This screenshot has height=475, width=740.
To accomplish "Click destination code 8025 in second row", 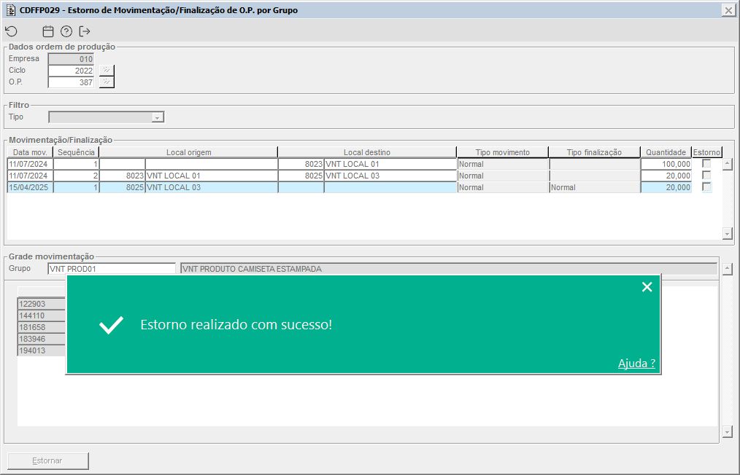I will pos(301,176).
